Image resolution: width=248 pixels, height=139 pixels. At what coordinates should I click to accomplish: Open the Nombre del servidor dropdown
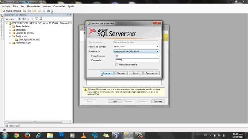158,47
